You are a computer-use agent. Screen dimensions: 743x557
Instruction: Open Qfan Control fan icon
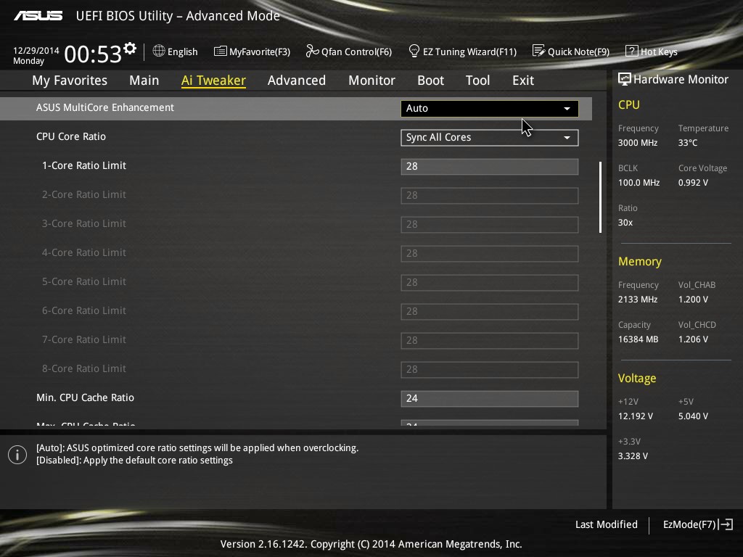click(x=312, y=51)
